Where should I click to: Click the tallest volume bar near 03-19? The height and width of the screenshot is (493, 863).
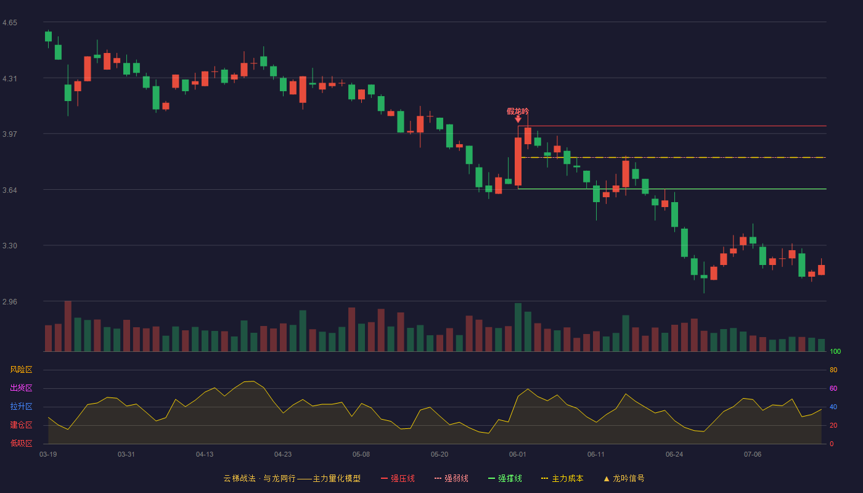[x=68, y=326]
